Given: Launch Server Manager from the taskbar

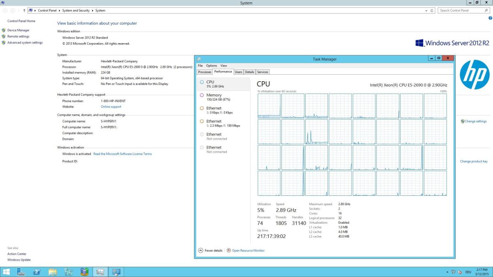Looking at the screenshot, I should [x=21, y=272].
